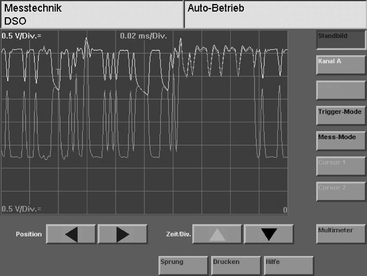Open the Mess-Mode menu
The width and height of the screenshot is (367, 276).
click(x=341, y=141)
